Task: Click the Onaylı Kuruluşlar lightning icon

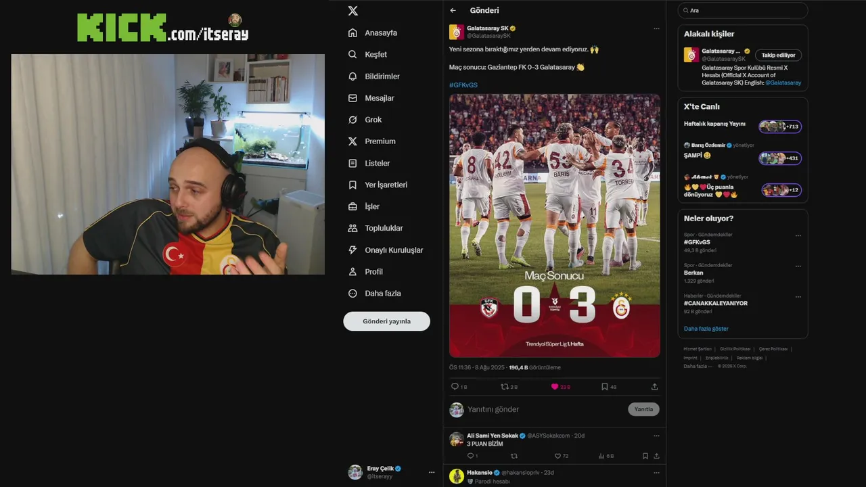Action: (x=352, y=250)
